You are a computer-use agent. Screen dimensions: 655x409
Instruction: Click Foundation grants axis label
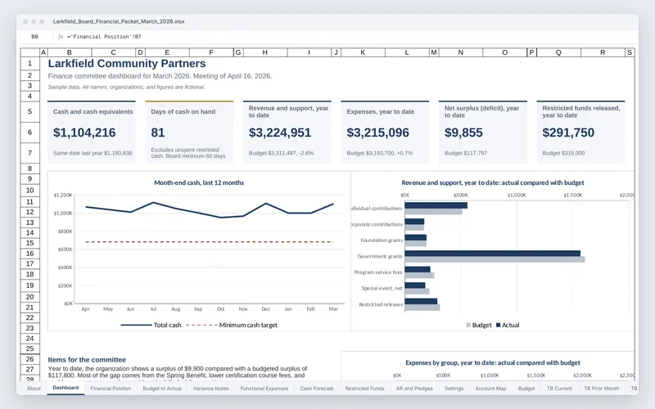click(382, 240)
